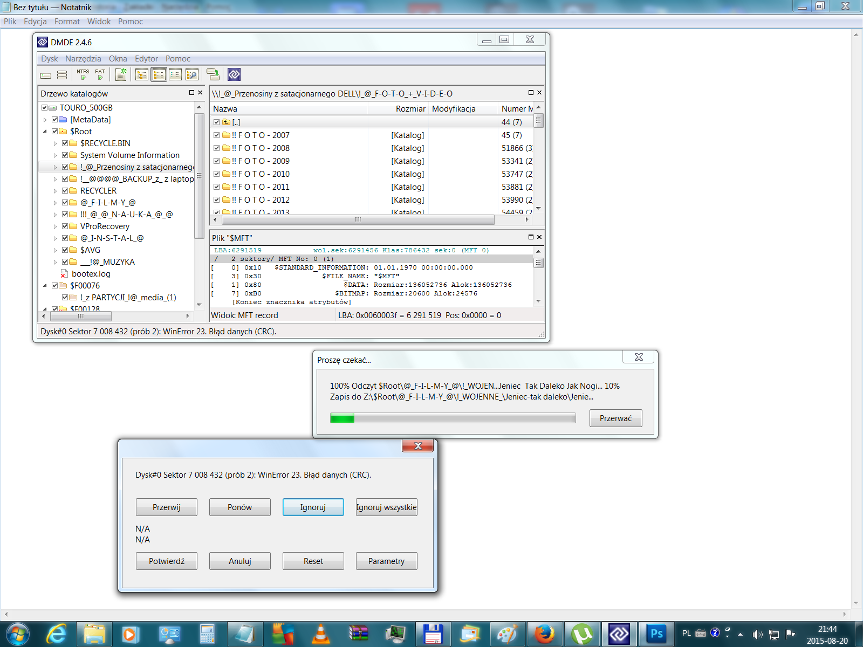Toggle the [MetaData] checkbox
The image size is (863, 647).
click(55, 120)
